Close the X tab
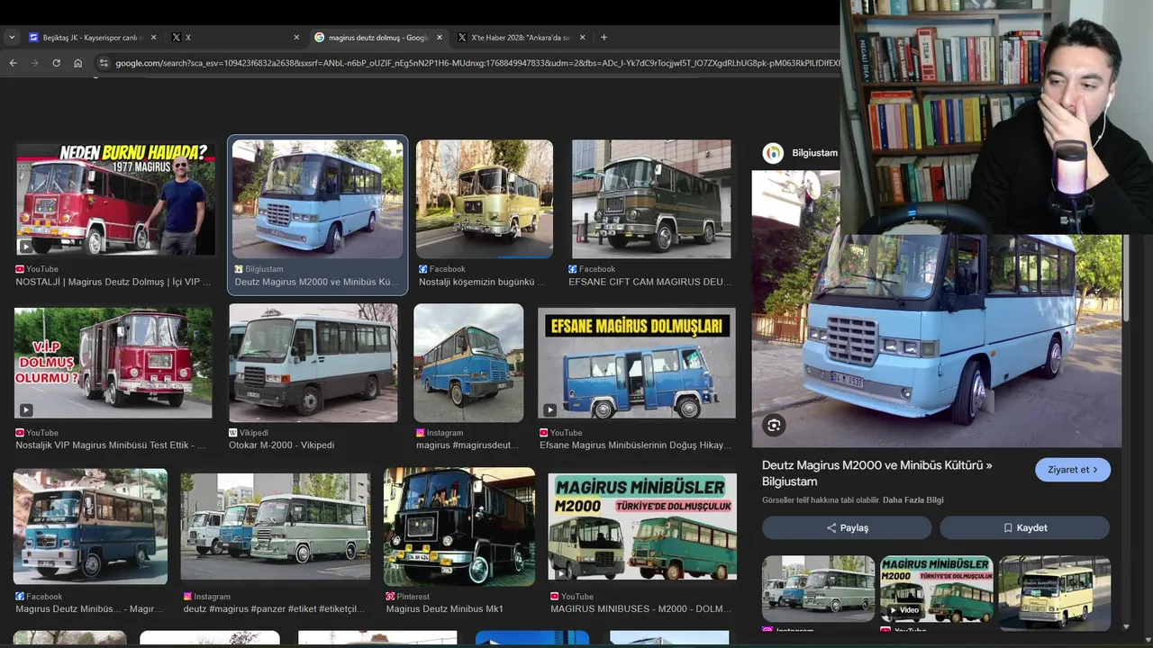 296,38
